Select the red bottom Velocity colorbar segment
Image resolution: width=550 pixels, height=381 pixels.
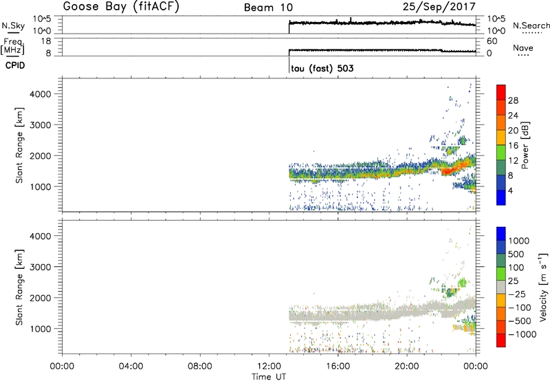point(502,341)
